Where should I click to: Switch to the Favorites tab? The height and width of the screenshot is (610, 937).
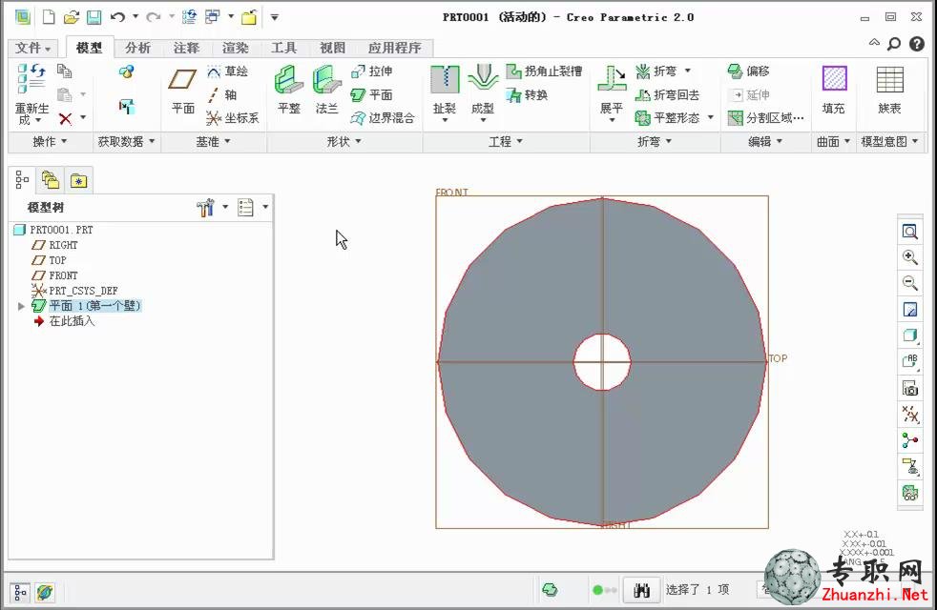78,180
